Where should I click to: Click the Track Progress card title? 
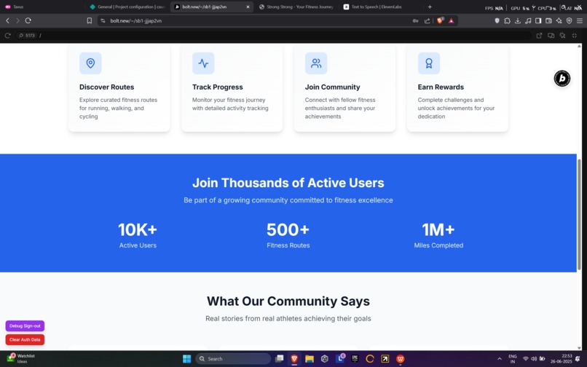[218, 87]
